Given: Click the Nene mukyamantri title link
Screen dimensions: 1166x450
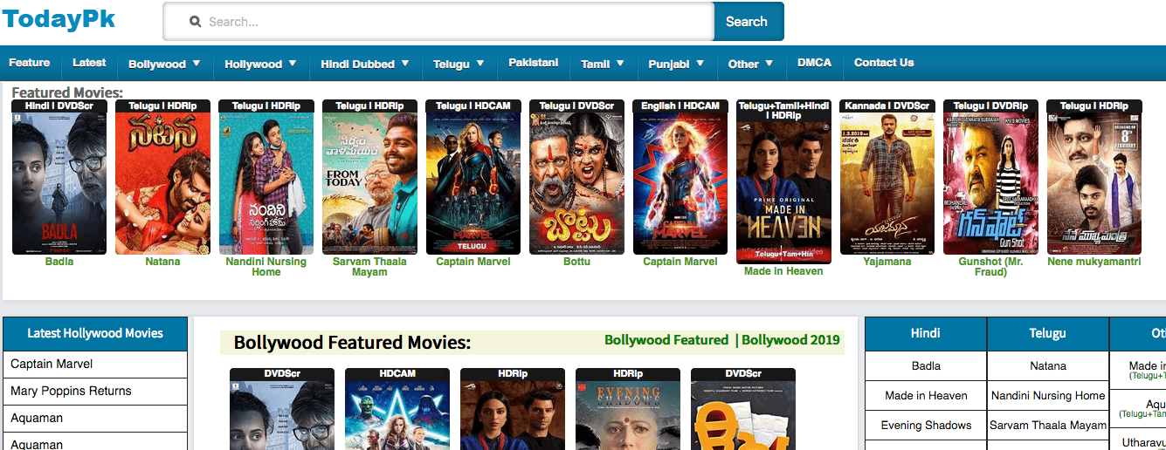Looking at the screenshot, I should tap(1094, 262).
